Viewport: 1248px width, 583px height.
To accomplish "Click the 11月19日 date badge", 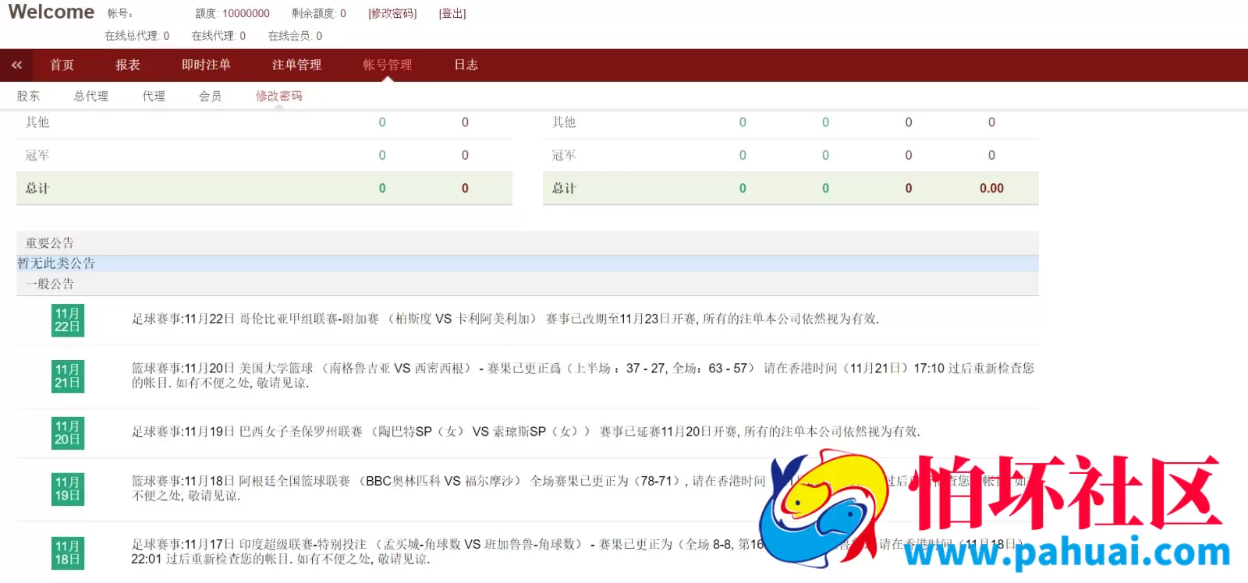I will (x=67, y=489).
